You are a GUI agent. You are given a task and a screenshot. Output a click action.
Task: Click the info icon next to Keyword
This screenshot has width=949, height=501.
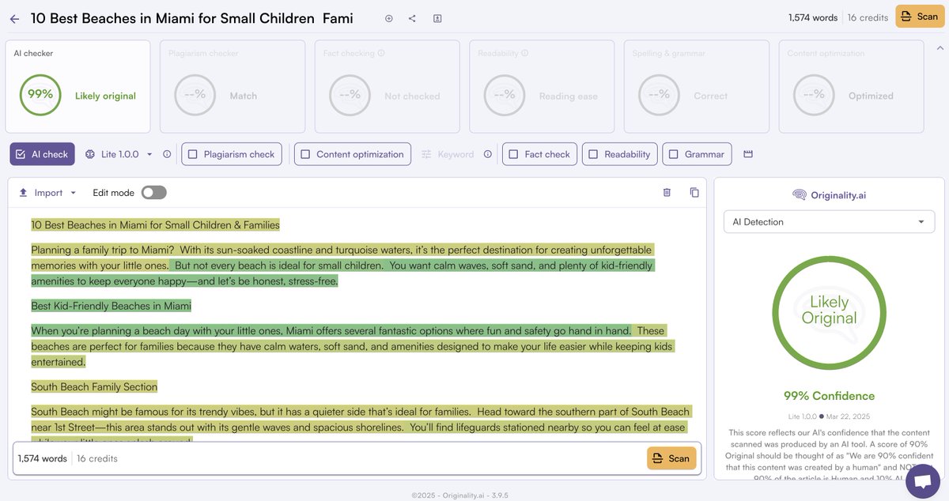[488, 154]
